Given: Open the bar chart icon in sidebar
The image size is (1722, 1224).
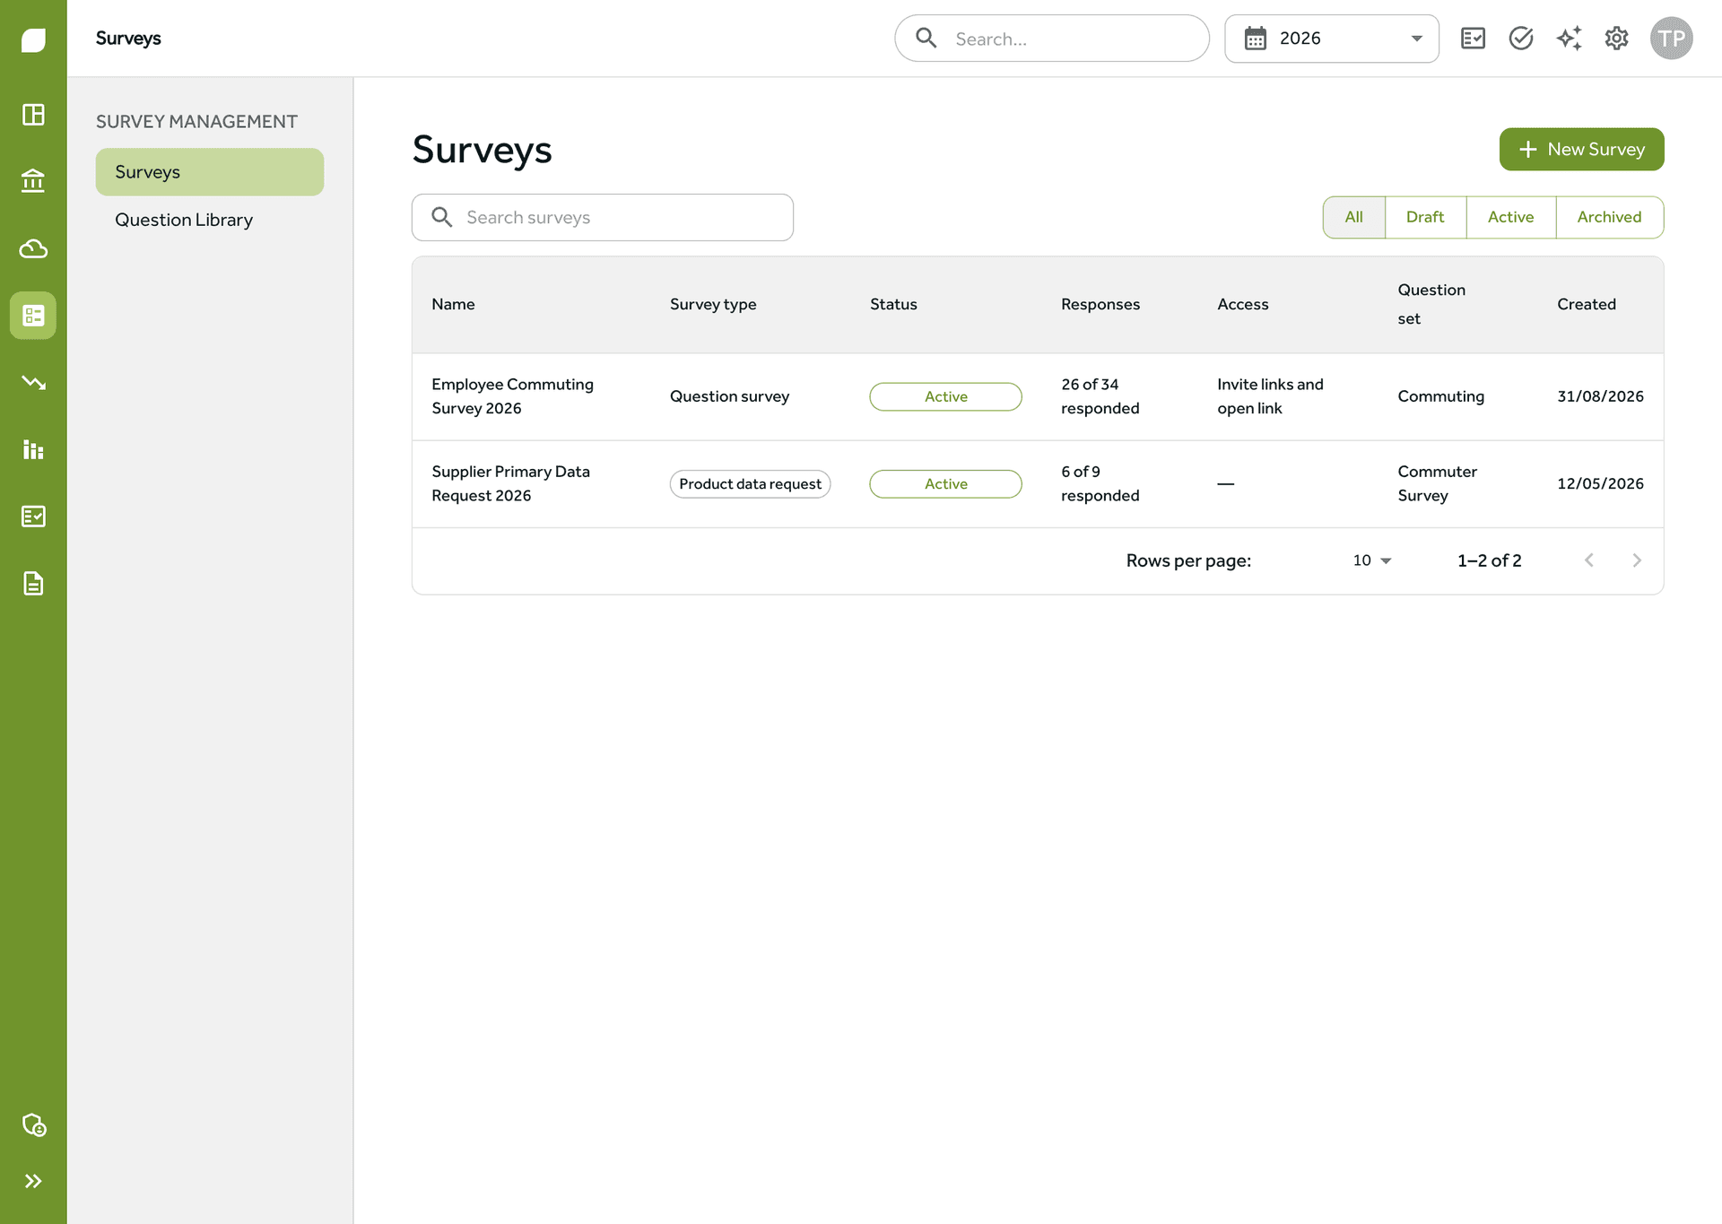Looking at the screenshot, I should (x=33, y=450).
